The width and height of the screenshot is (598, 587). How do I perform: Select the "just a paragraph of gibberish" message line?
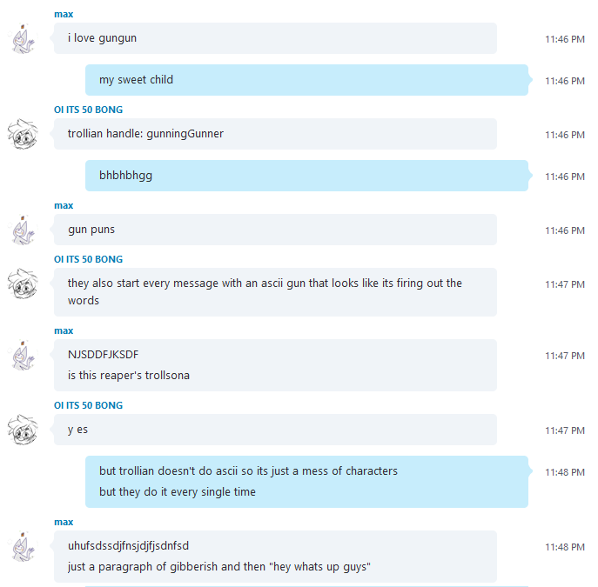click(218, 567)
